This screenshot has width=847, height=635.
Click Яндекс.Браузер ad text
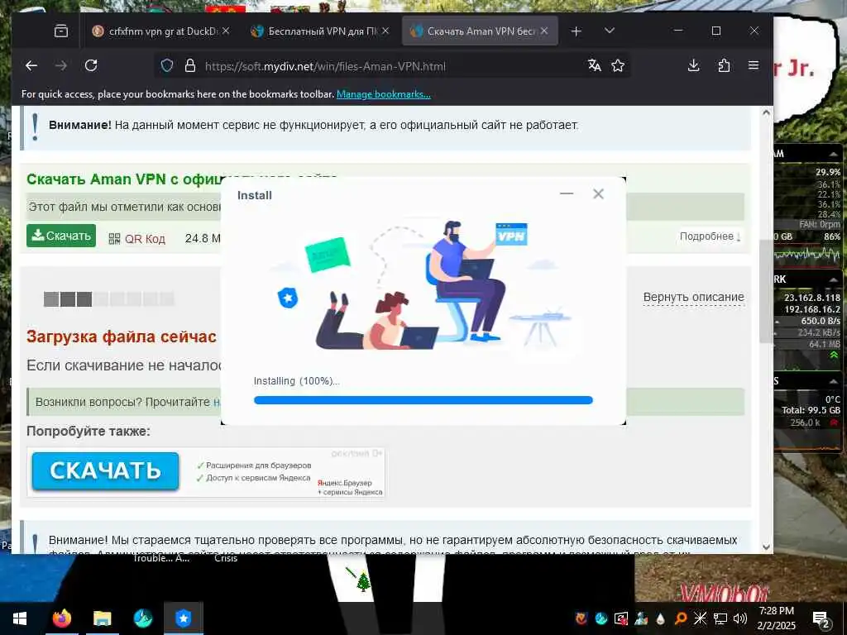(345, 483)
